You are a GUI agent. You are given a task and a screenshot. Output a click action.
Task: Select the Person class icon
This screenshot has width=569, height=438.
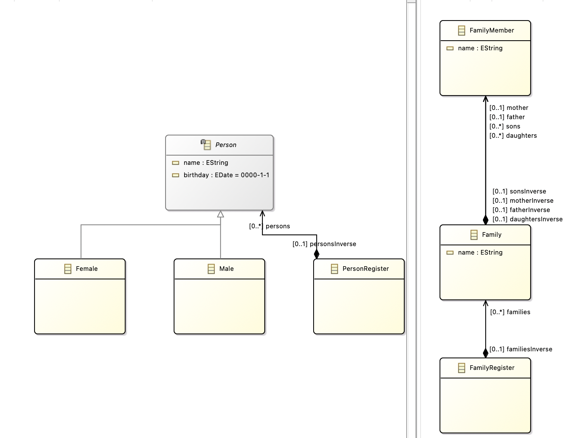(x=206, y=145)
